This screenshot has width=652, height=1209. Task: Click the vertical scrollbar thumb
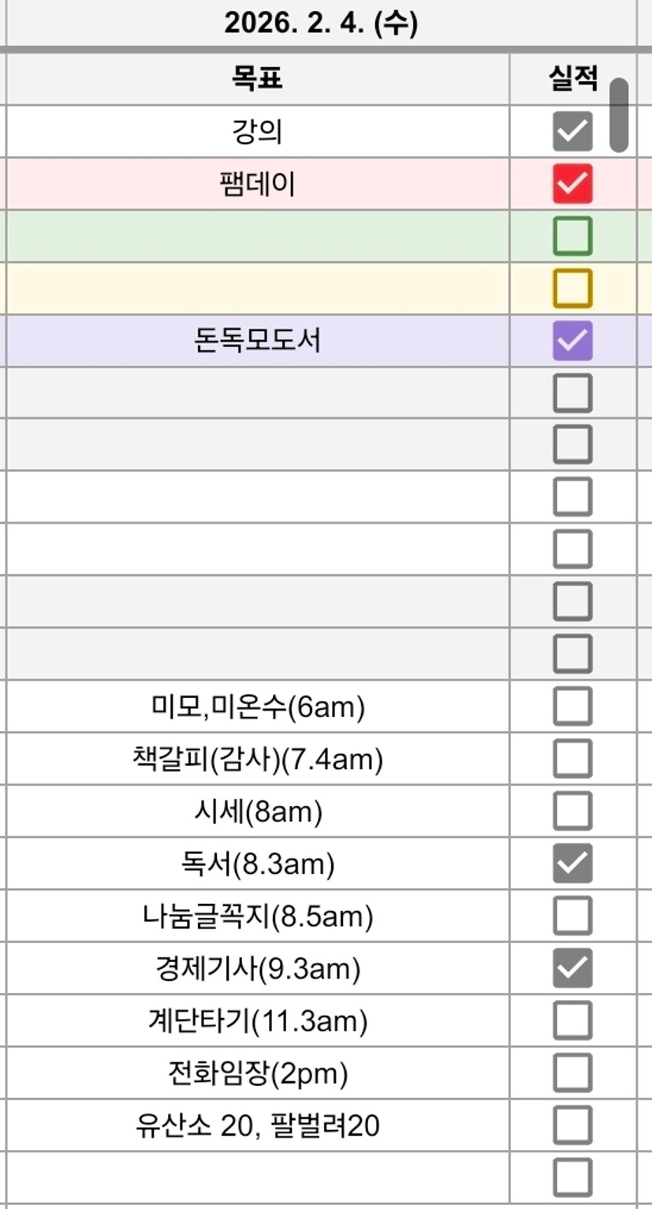pyautogui.click(x=620, y=115)
